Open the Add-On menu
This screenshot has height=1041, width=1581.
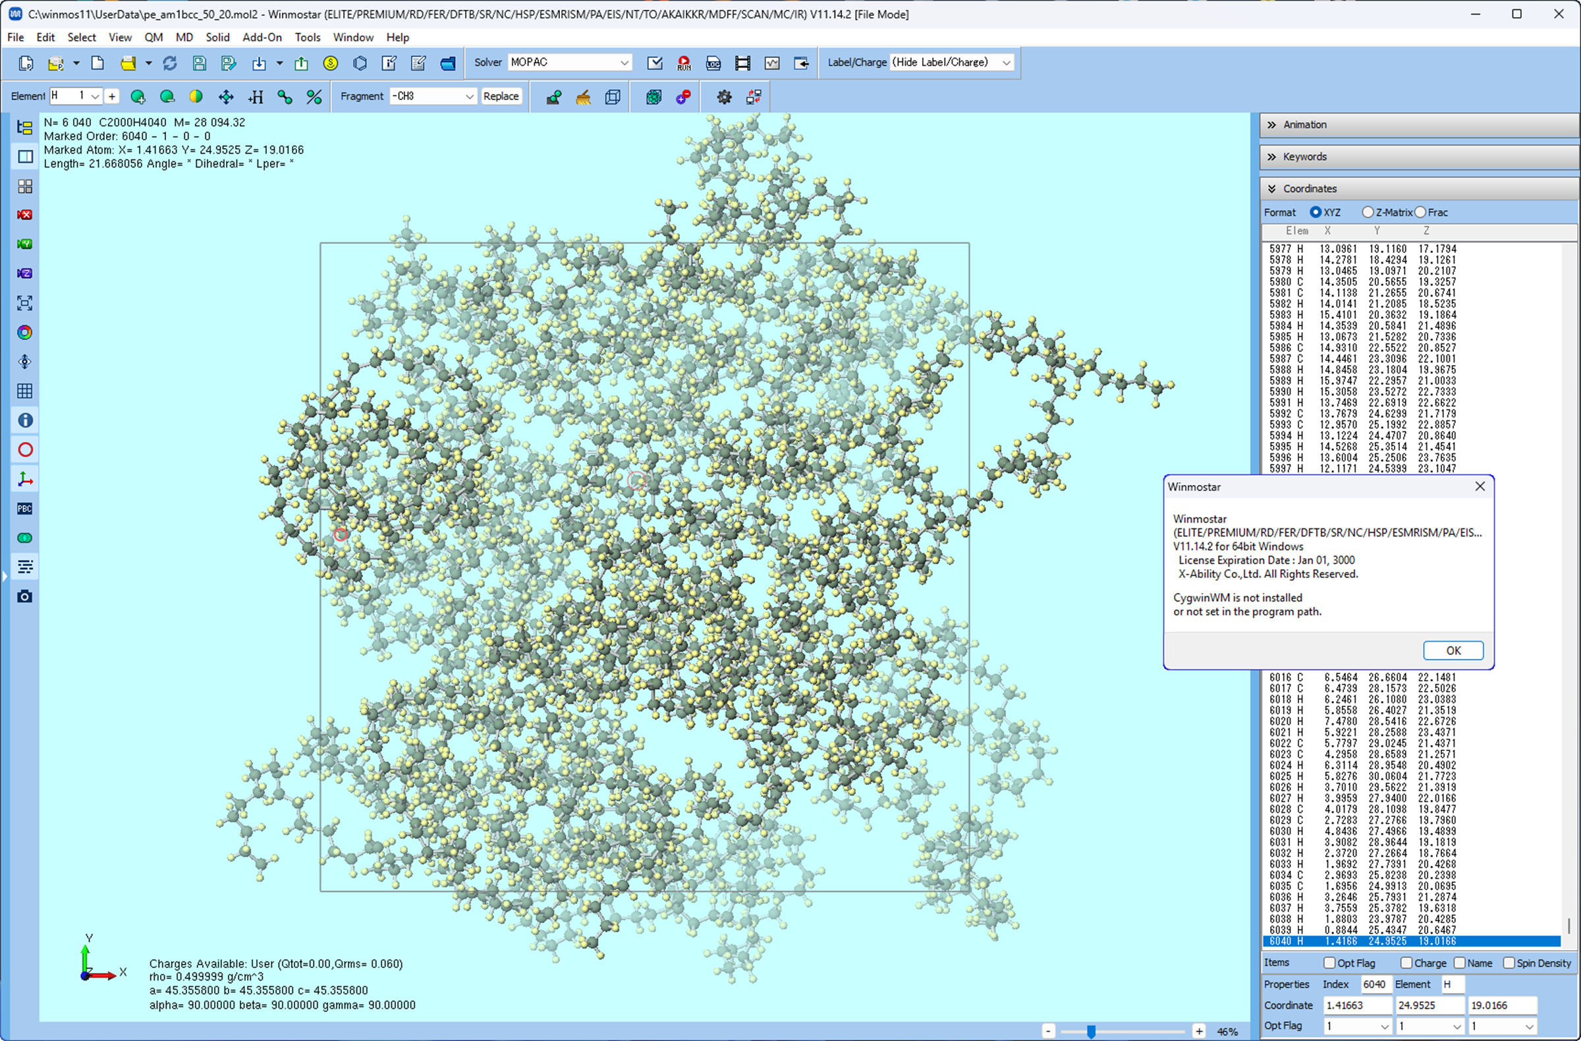click(262, 37)
